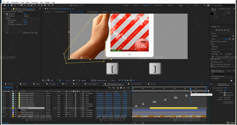This screenshot has width=237, height=125.
Task: Open the Range Work Area dropdown
Action: click(x=222, y=47)
